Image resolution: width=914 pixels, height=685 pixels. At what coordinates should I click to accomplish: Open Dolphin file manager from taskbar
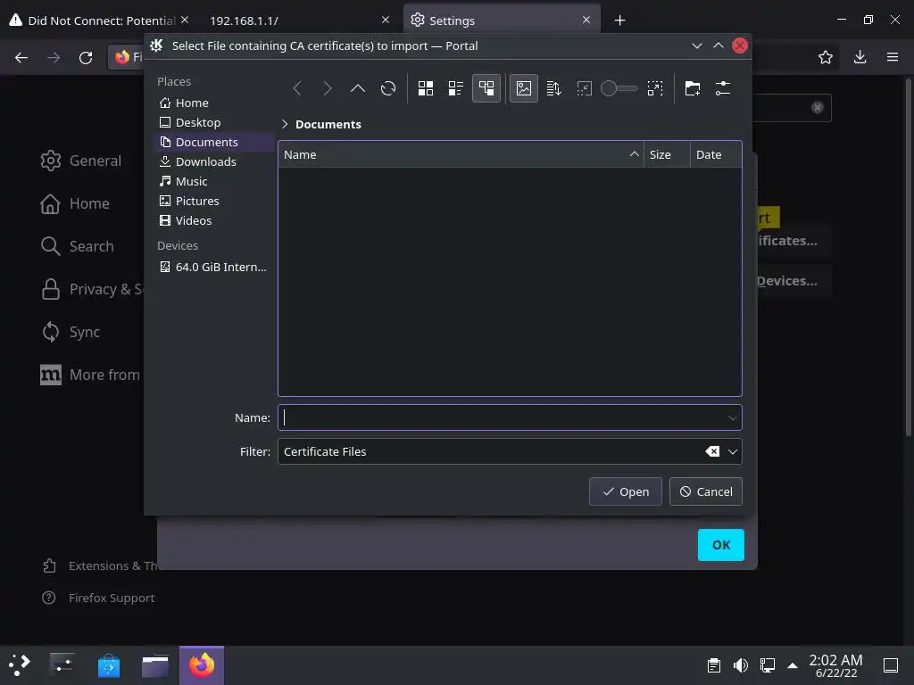[x=155, y=665]
